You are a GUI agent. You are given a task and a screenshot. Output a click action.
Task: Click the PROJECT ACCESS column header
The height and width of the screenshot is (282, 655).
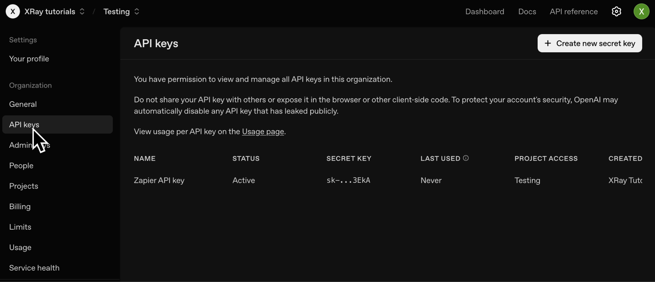546,159
